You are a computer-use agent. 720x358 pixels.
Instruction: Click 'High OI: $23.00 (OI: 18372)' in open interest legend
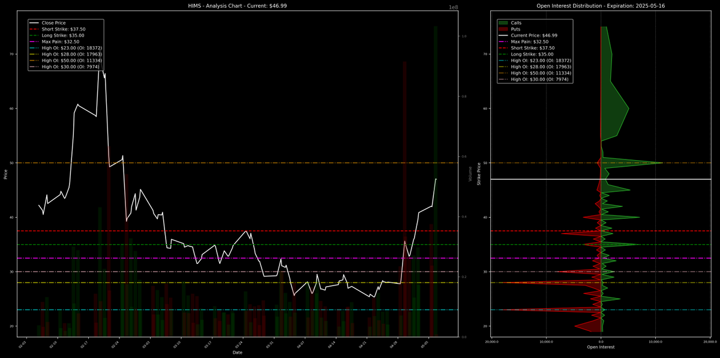click(541, 61)
